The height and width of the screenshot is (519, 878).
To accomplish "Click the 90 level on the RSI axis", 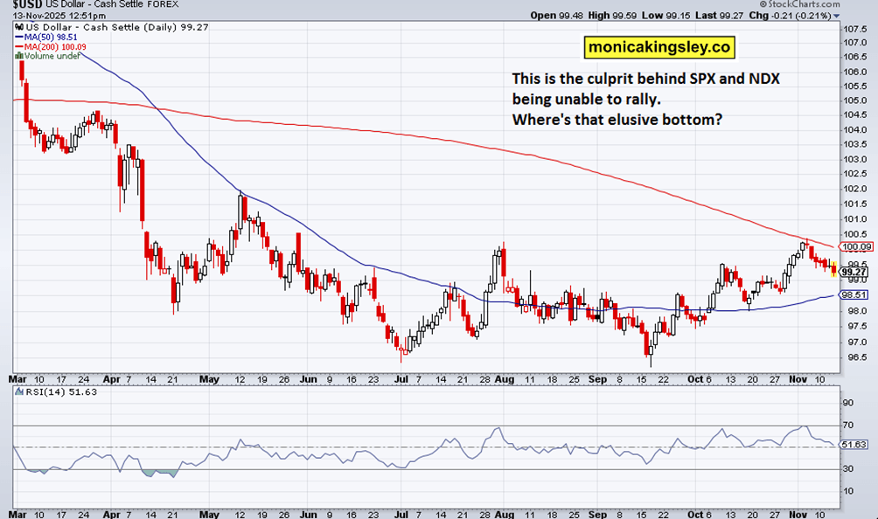I will [x=847, y=403].
